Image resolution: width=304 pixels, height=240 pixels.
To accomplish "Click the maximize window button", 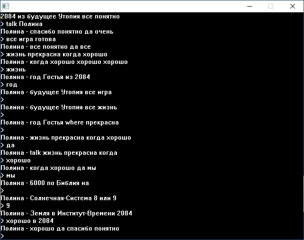I will pos(271,6).
